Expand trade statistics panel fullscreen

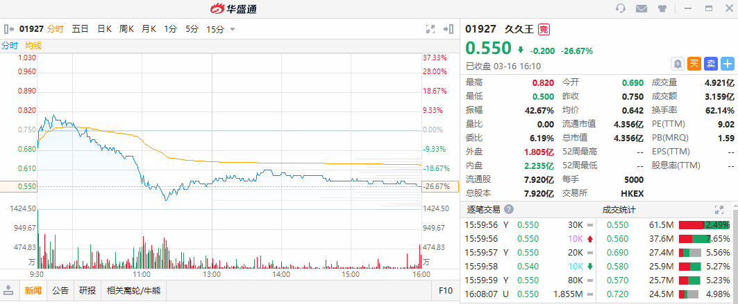719,209
